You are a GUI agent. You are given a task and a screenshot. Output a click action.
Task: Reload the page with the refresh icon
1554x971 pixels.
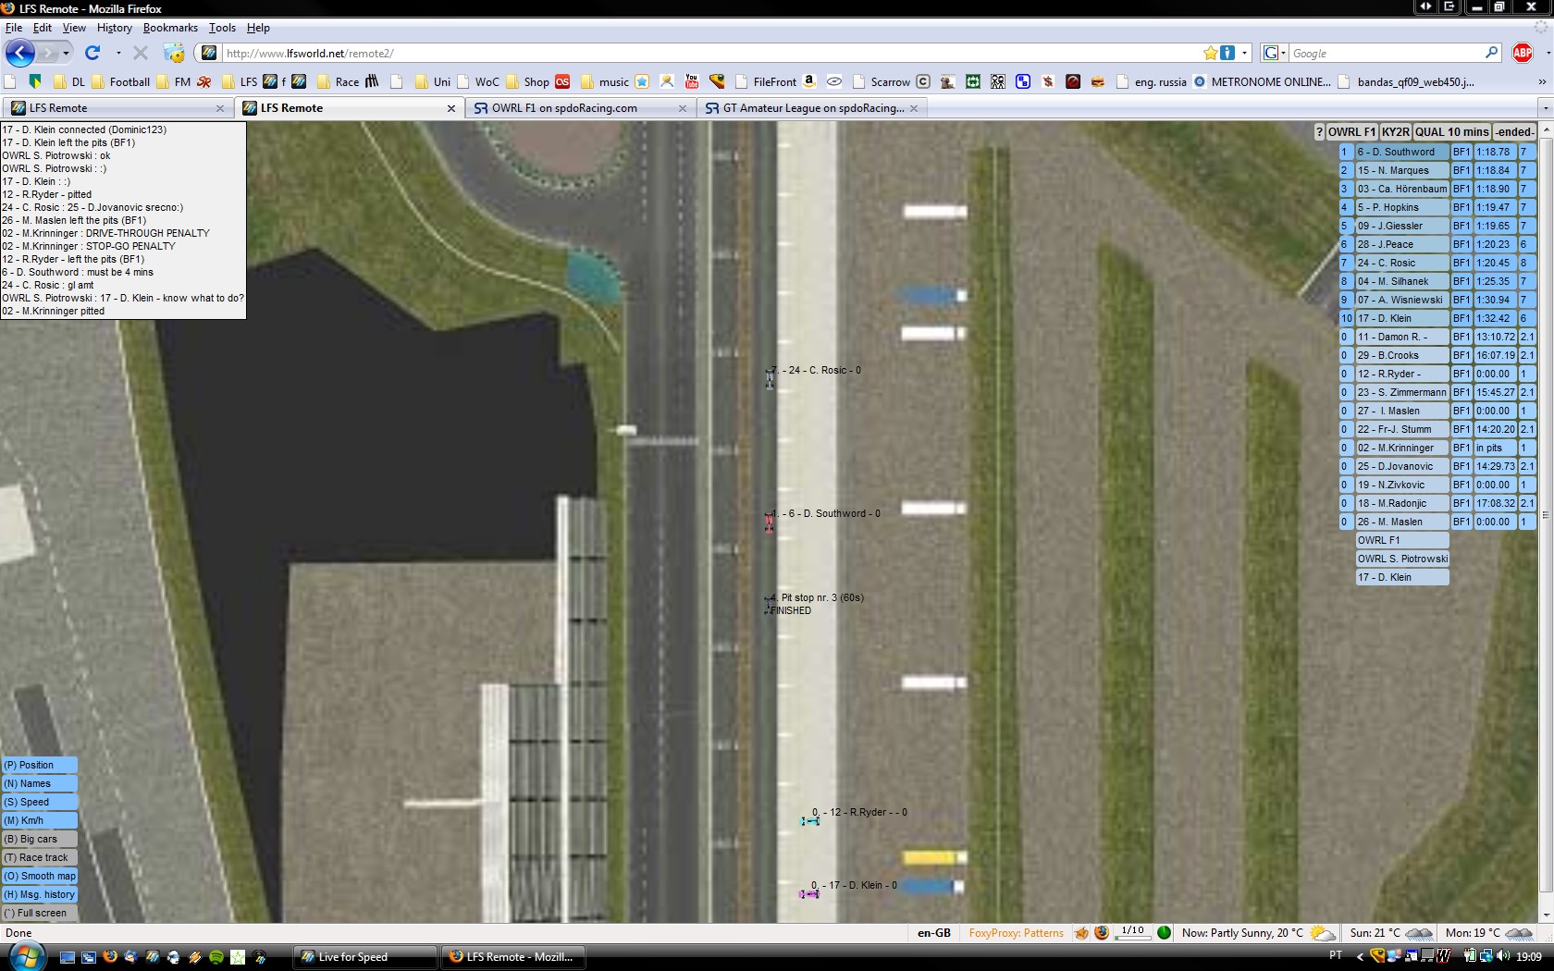point(92,53)
